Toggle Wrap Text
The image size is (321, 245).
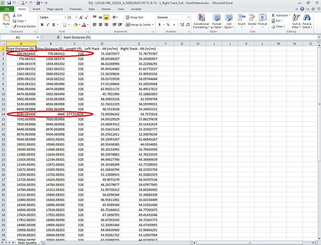(x=134, y=18)
